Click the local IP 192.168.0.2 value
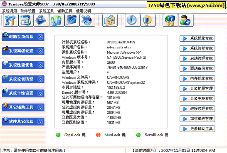This screenshot has height=153, width=227. [x=116, y=88]
